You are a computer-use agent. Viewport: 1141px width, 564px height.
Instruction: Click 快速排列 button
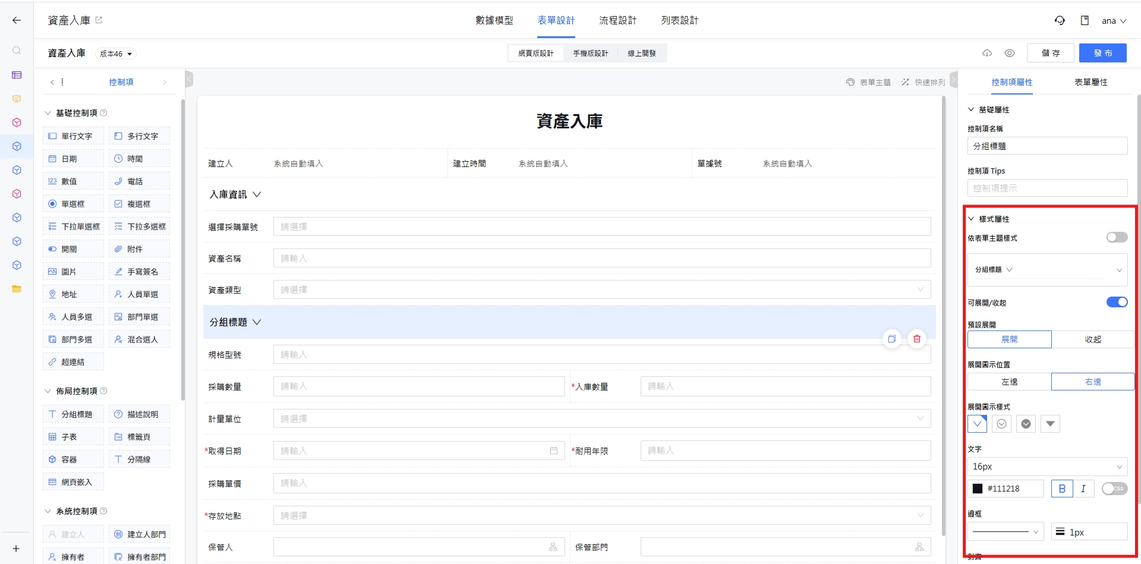[x=923, y=82]
